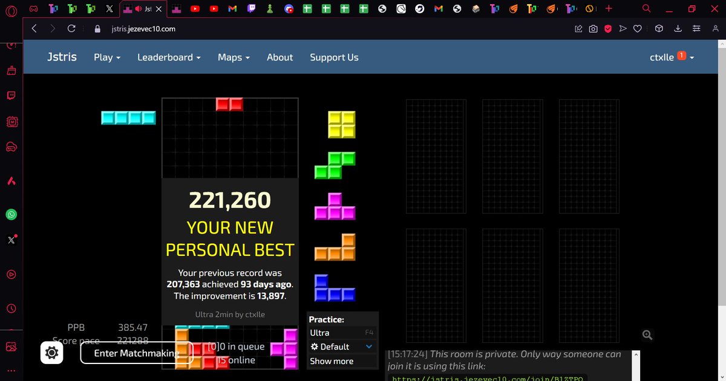Open WhatsApp in the sidebar
This screenshot has height=381, width=726.
(11, 214)
